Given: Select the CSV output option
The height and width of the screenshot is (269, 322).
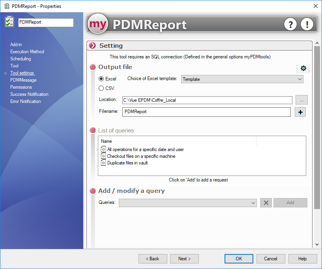Looking at the screenshot, I should tap(101, 88).
